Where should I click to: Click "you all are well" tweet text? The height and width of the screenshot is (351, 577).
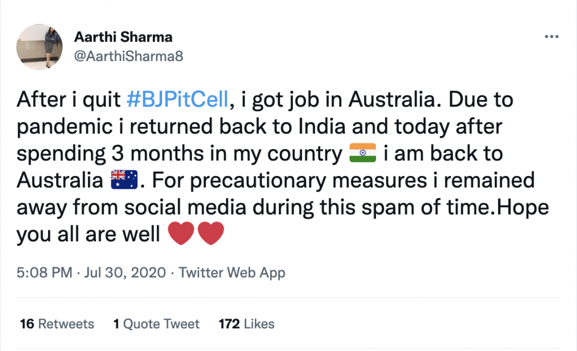pyautogui.click(x=88, y=234)
